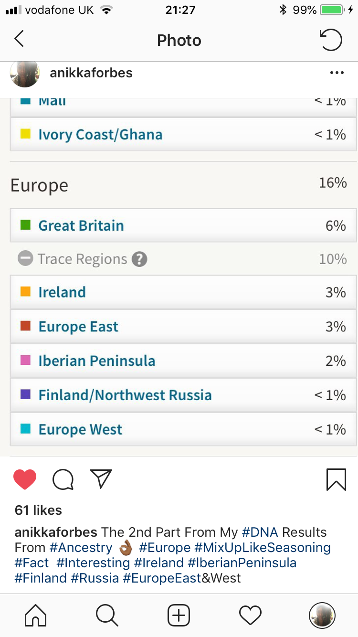Open anikkaforbes profile picture in header
This screenshot has width=358, height=637.
[x=25, y=74]
